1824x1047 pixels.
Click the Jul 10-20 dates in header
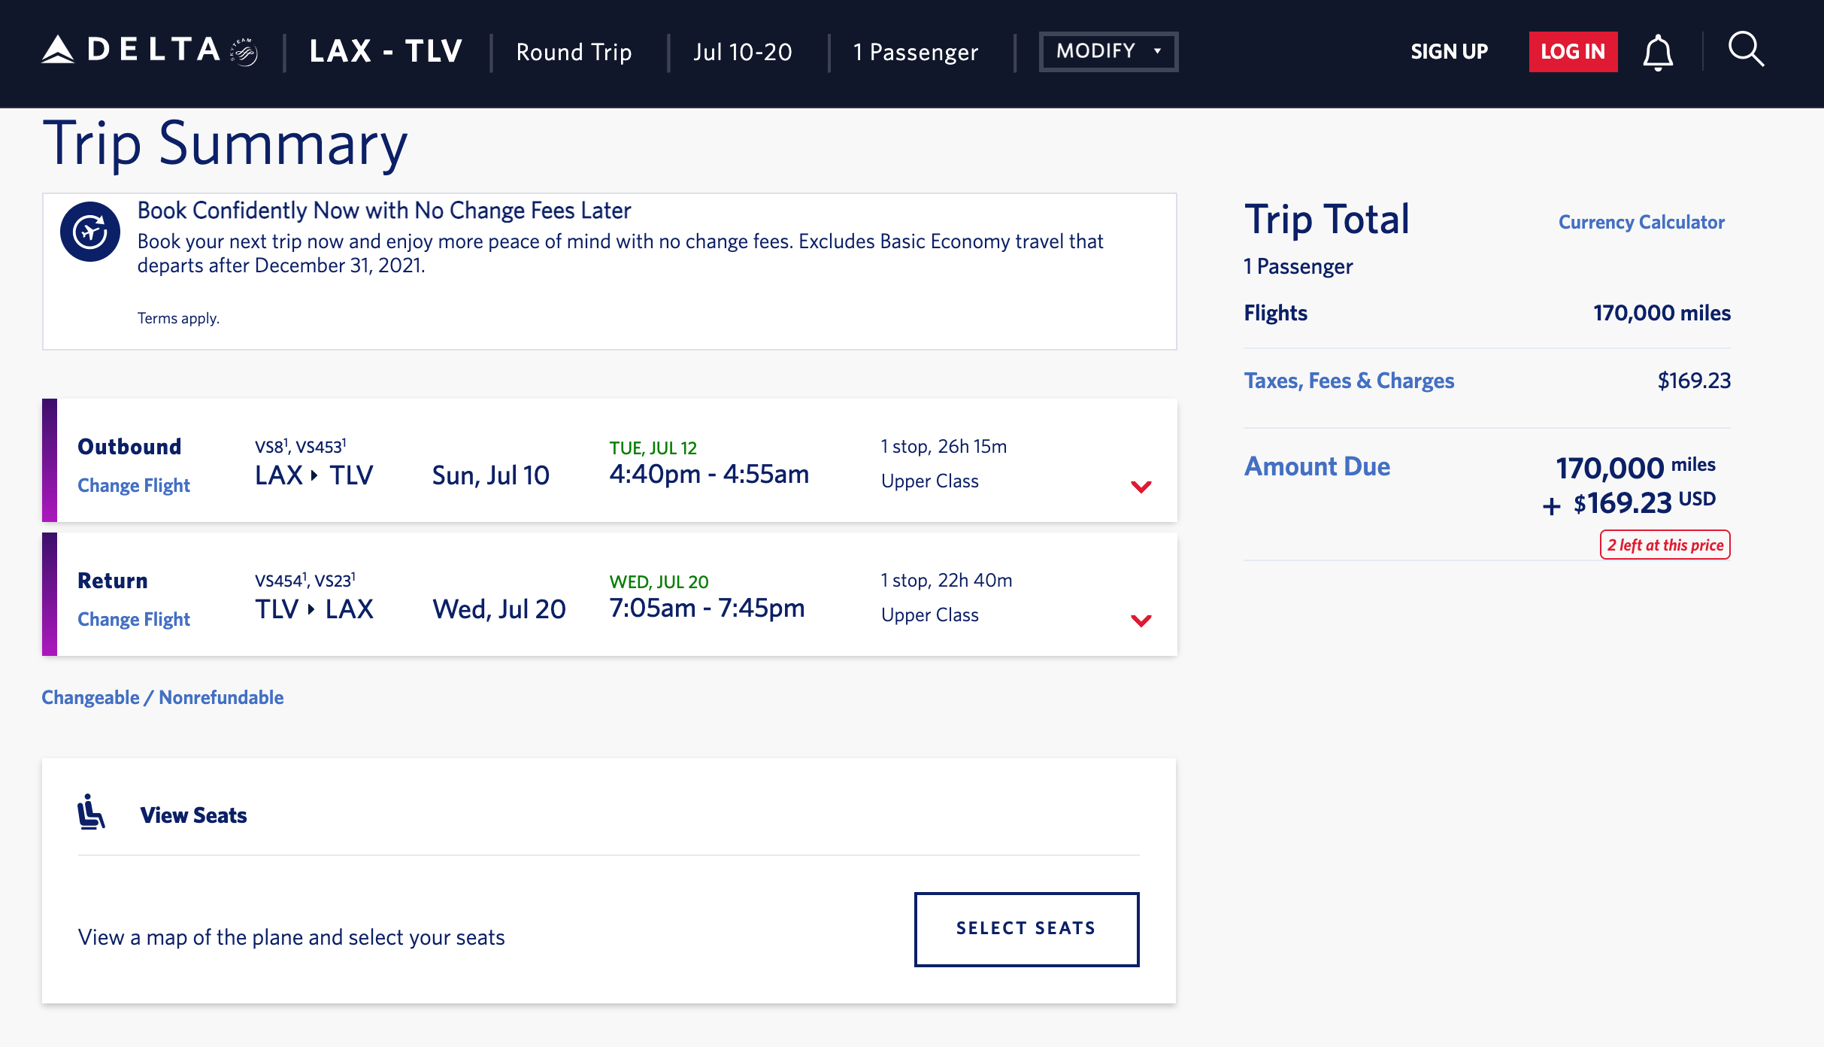[743, 52]
